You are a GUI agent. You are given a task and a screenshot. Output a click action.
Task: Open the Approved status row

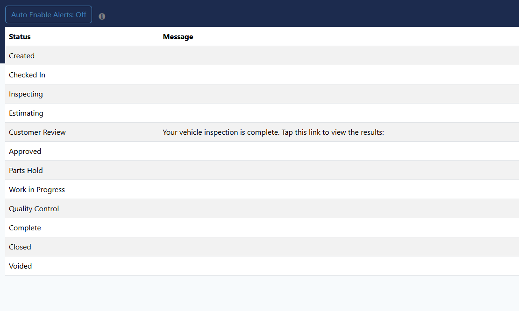(262, 152)
